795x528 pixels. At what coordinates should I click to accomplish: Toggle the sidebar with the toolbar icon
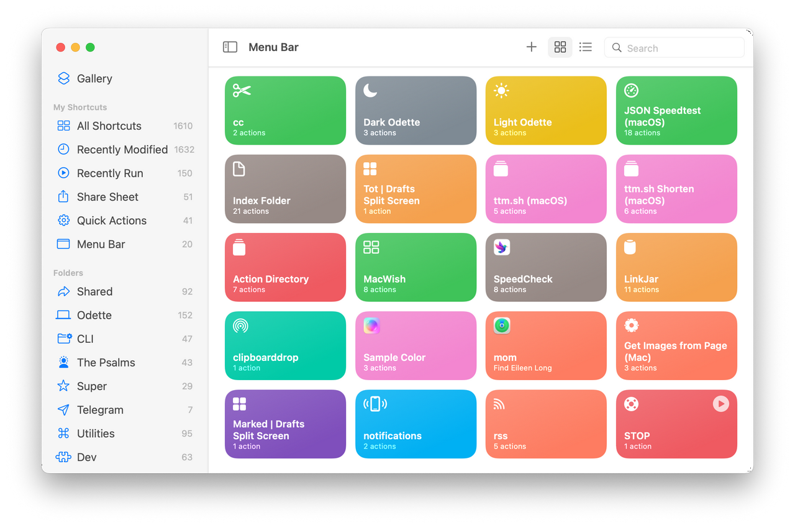230,47
